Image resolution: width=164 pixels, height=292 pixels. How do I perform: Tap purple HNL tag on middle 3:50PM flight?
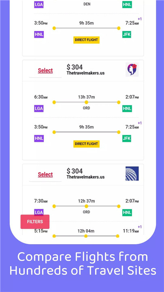pos(39,138)
